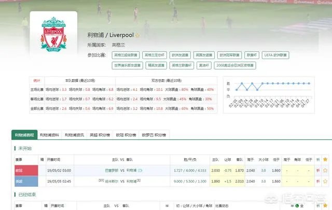This screenshot has width=332, height=210.
Task: Star the 英超 Newcastle vs Liverpool match
Action: tap(325, 182)
